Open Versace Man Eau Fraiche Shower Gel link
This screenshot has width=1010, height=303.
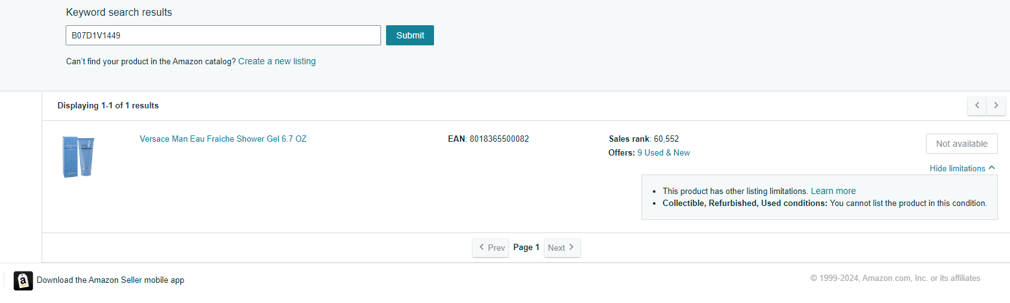(223, 139)
